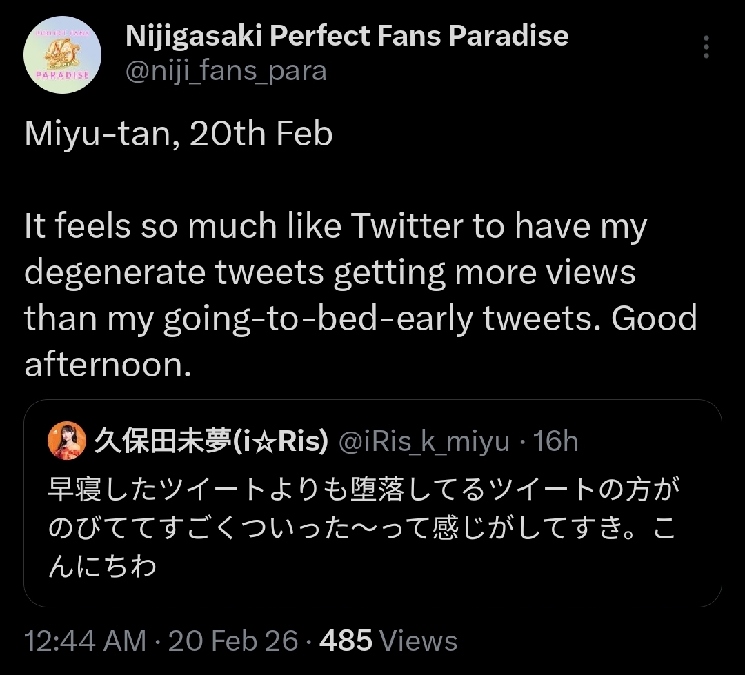Click the 16h timestamp of quoted tweet

(x=555, y=441)
